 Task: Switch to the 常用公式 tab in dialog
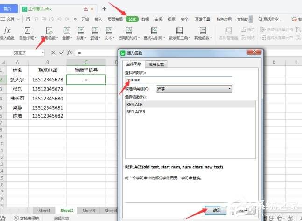coord(156,64)
